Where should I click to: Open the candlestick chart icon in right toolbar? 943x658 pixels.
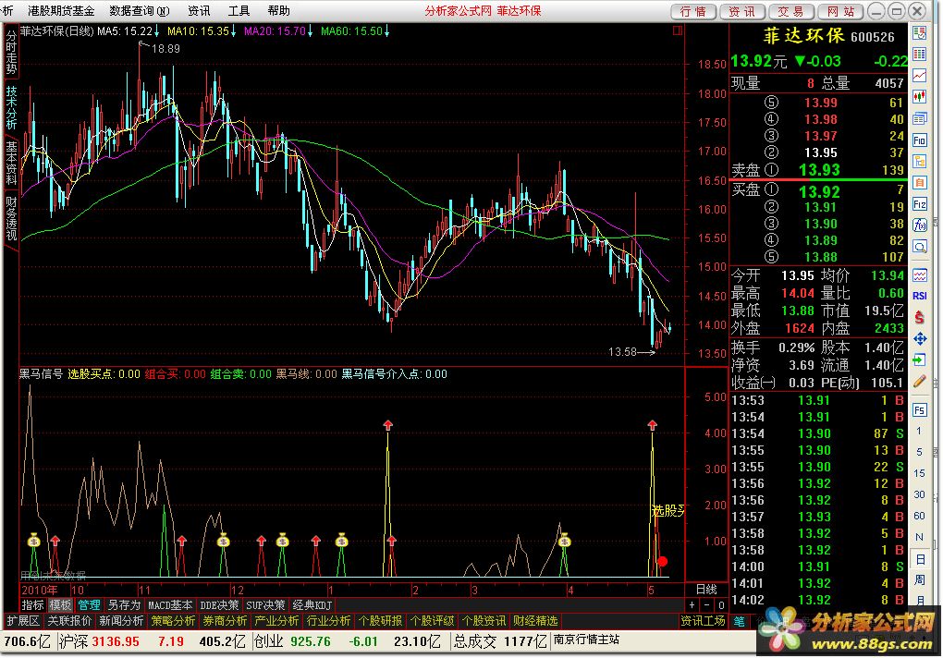click(920, 96)
